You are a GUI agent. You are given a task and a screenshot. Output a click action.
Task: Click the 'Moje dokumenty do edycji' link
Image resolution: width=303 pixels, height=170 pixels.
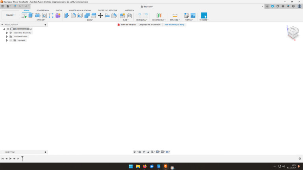[174, 24]
